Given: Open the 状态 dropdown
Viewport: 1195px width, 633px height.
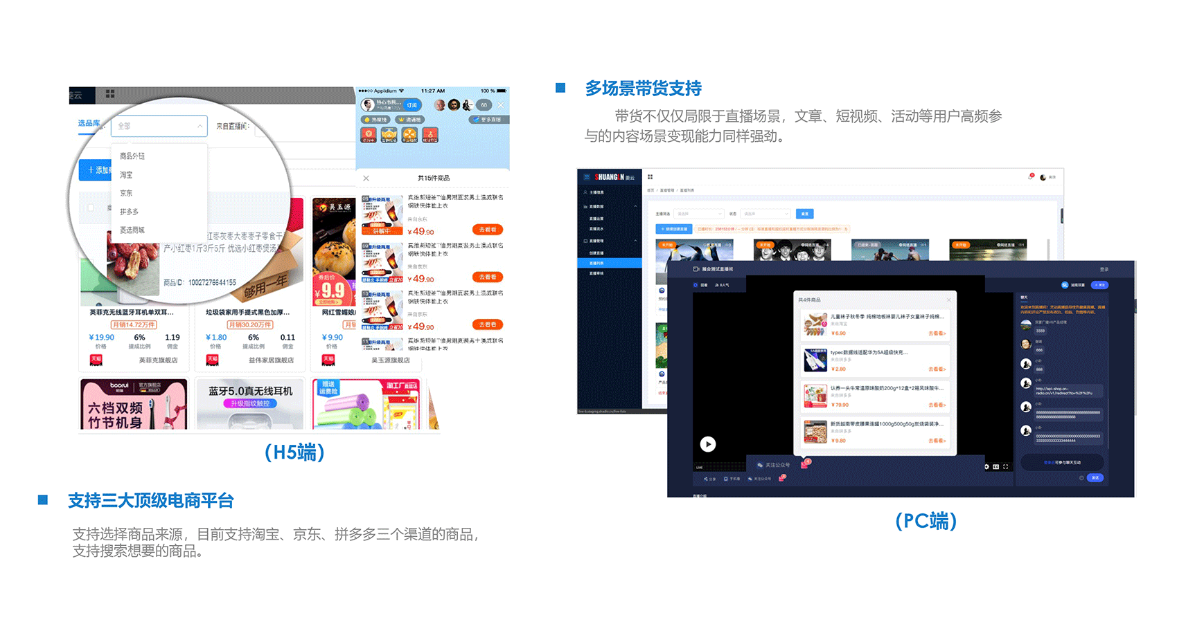Looking at the screenshot, I should [765, 214].
